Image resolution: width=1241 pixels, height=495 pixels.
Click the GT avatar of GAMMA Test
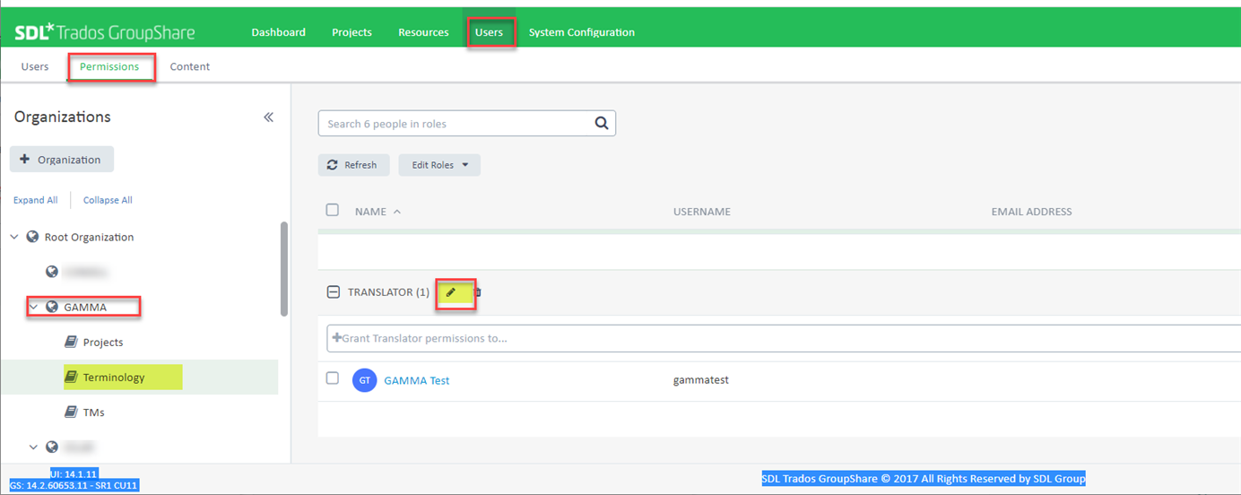click(x=365, y=380)
